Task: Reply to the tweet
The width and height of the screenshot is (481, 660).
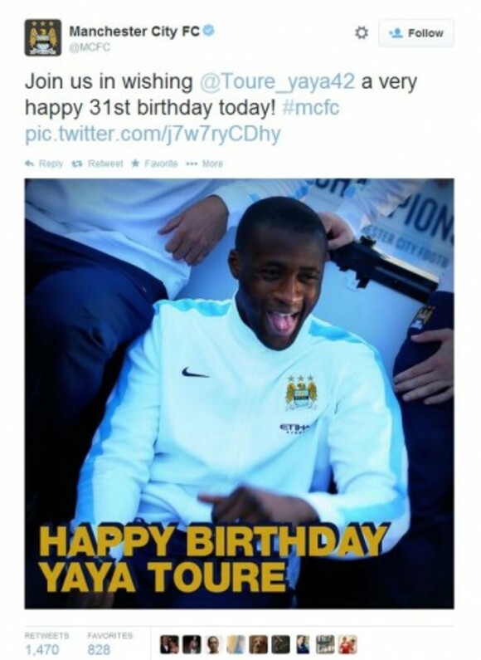Action: pyautogui.click(x=44, y=164)
